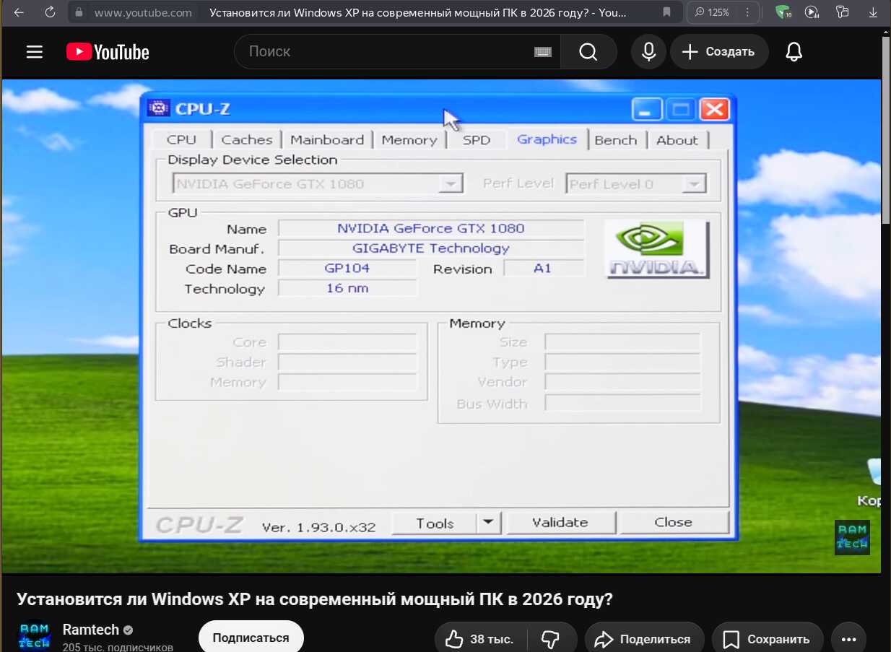Open the virtual keyboard in the search box
Viewport: 891px width, 652px height.
(542, 51)
